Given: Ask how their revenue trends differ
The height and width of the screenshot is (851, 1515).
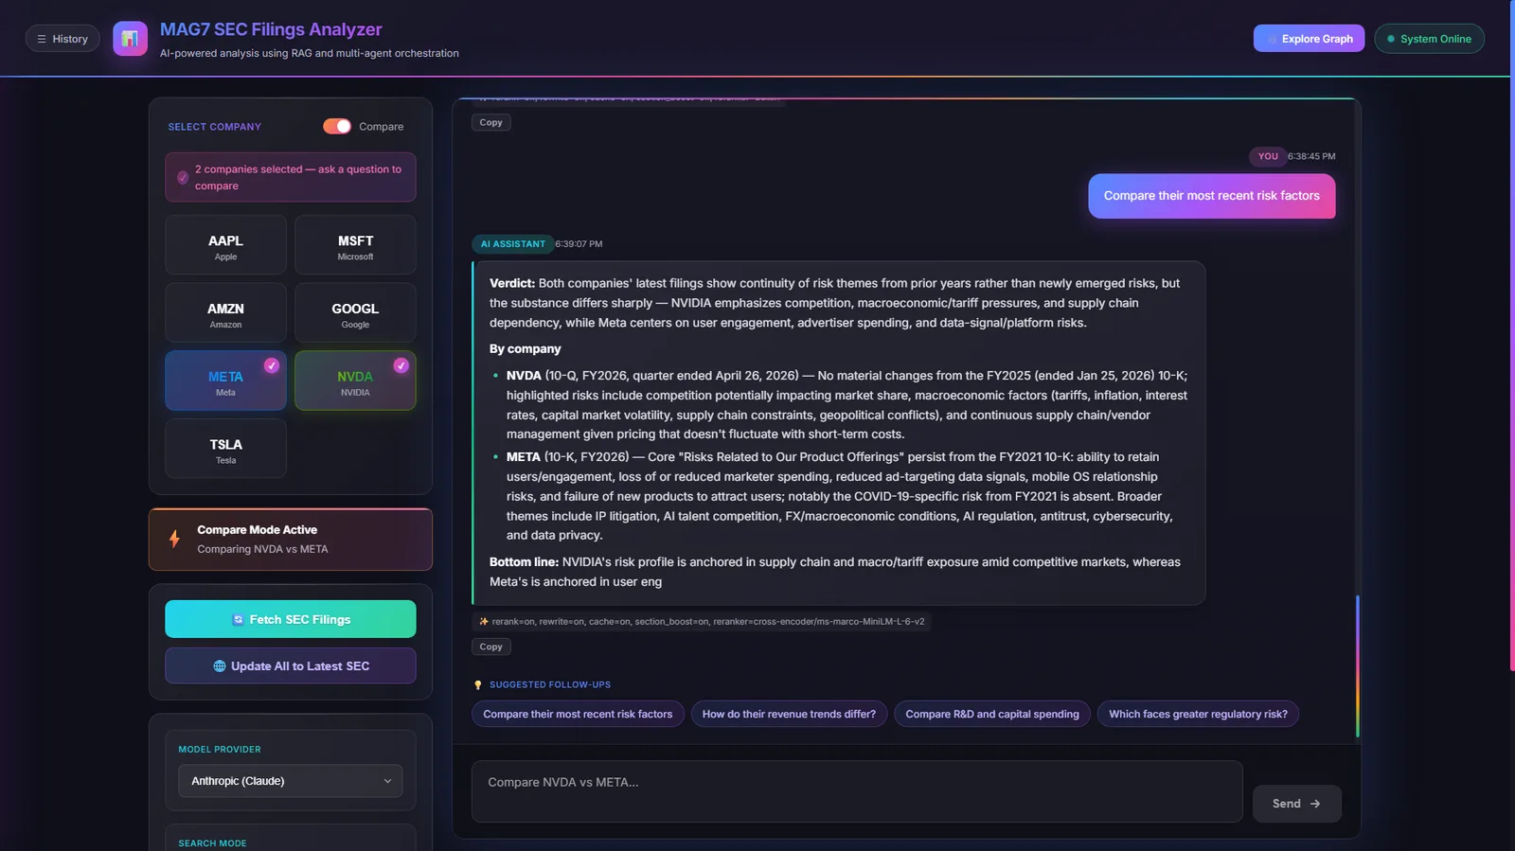Looking at the screenshot, I should pyautogui.click(x=789, y=714).
